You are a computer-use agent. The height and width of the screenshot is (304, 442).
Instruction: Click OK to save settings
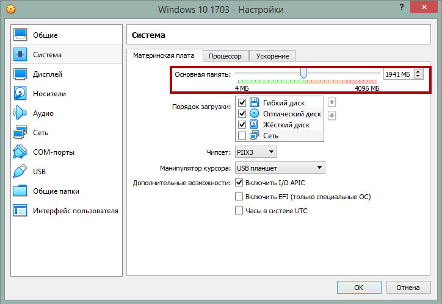[x=359, y=288]
